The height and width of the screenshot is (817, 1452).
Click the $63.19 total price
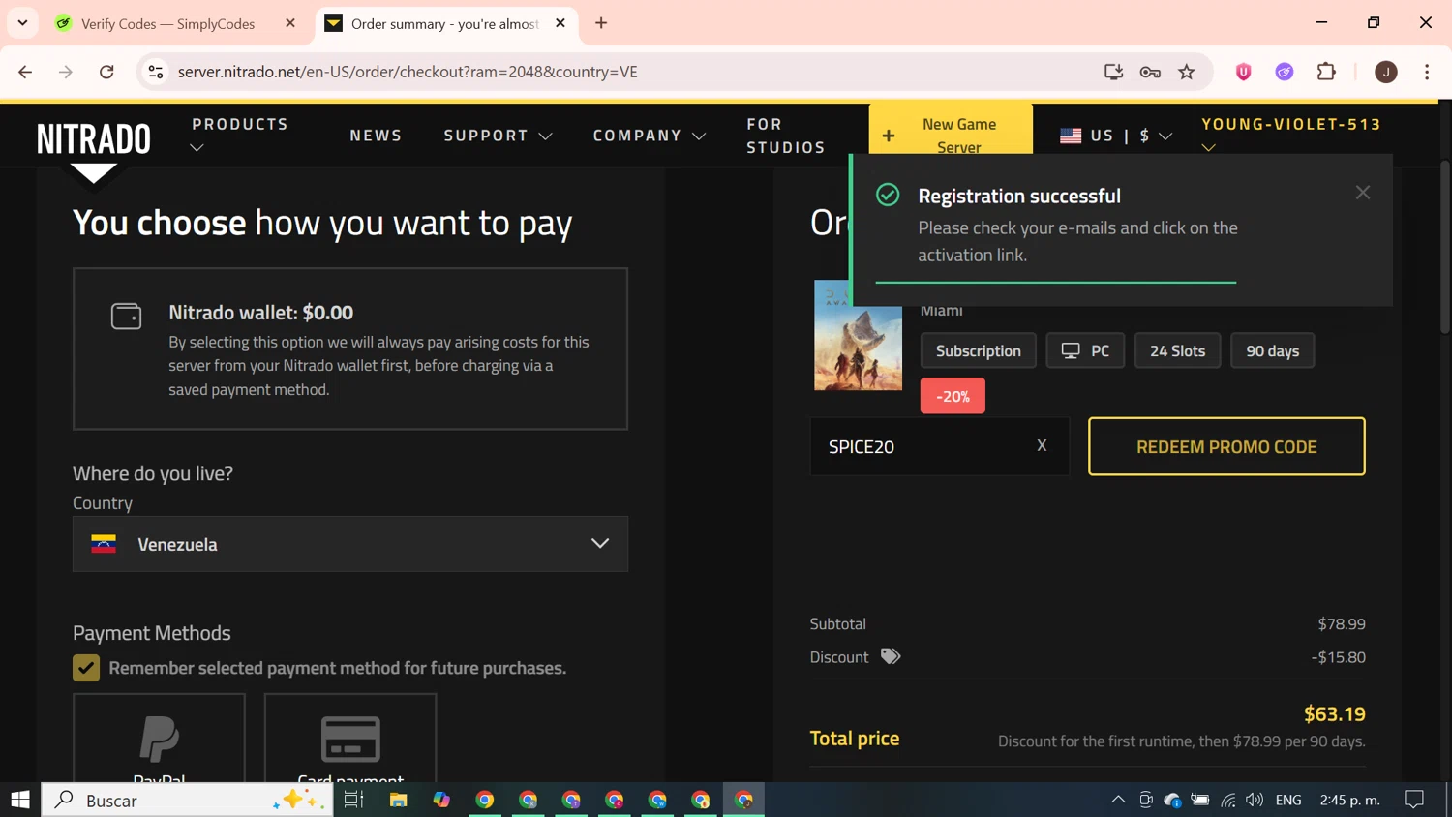click(x=1334, y=713)
